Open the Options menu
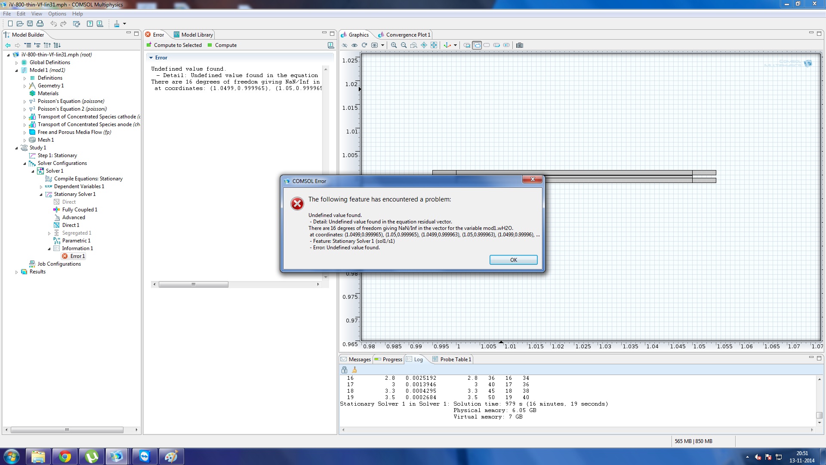The height and width of the screenshot is (465, 826). pyautogui.click(x=57, y=14)
